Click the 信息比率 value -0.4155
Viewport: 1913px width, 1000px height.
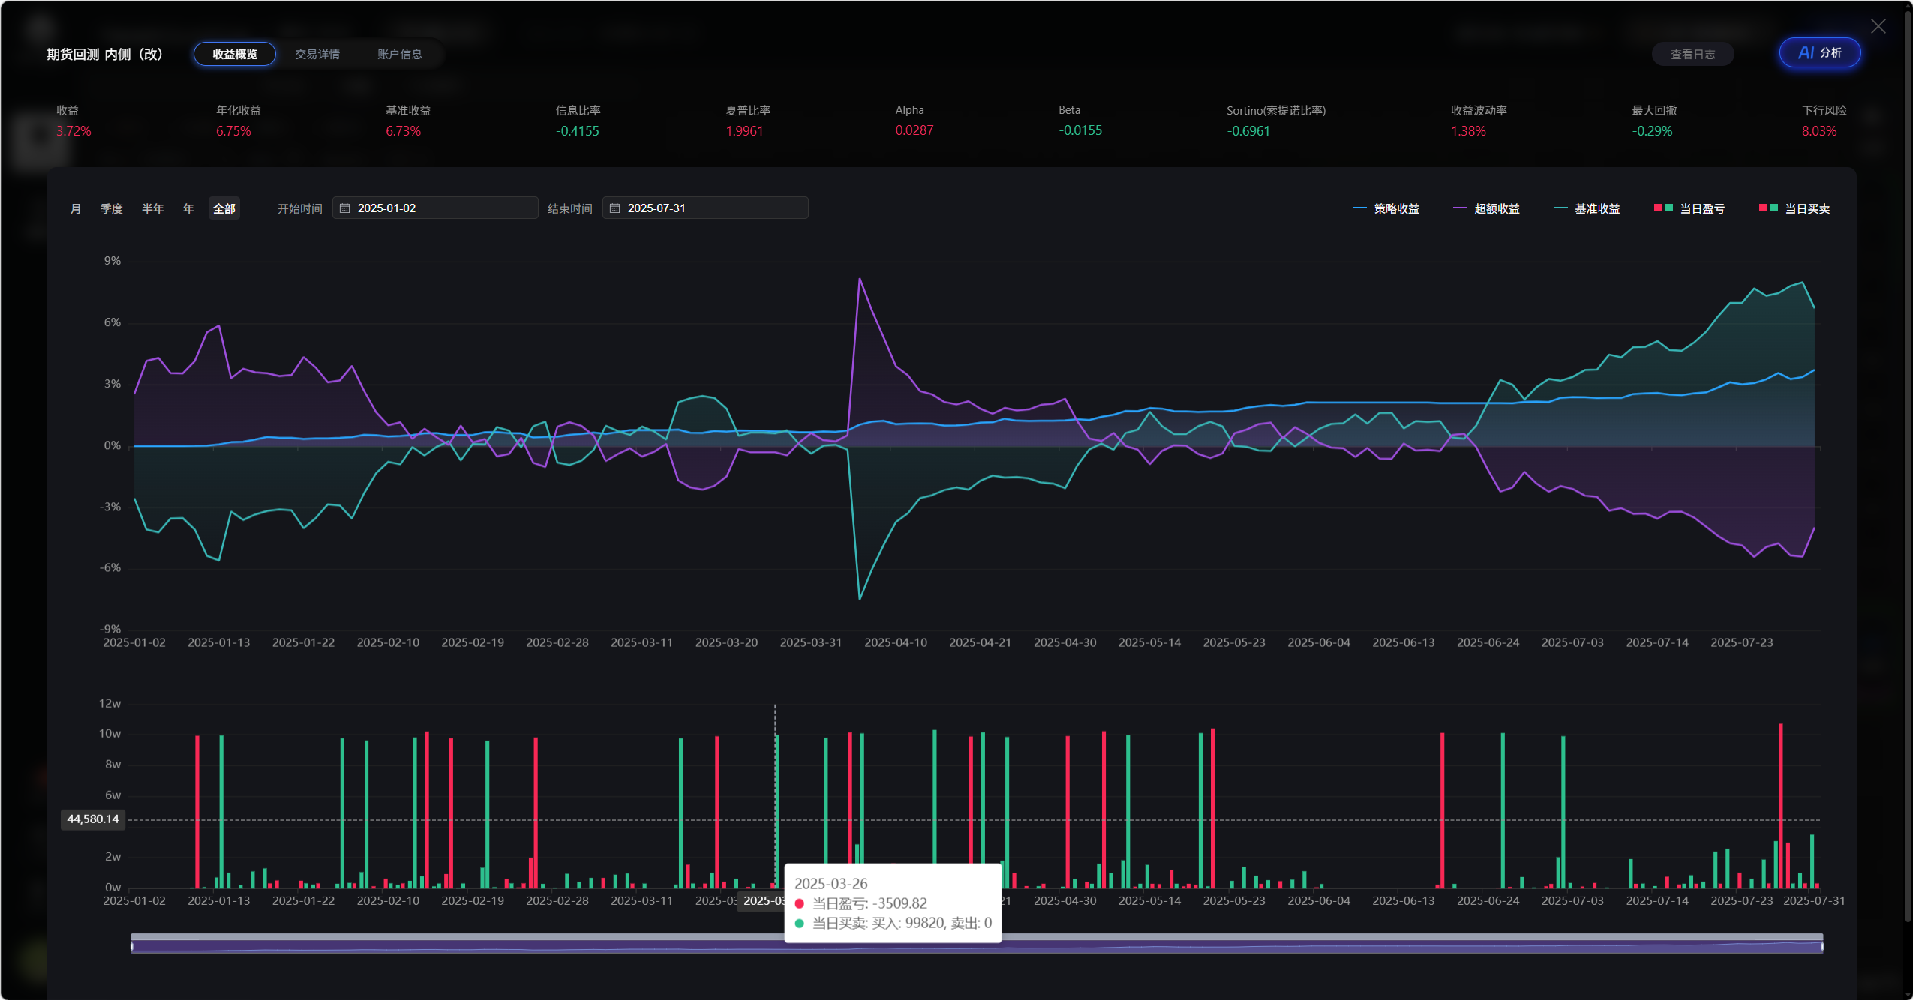point(578,131)
